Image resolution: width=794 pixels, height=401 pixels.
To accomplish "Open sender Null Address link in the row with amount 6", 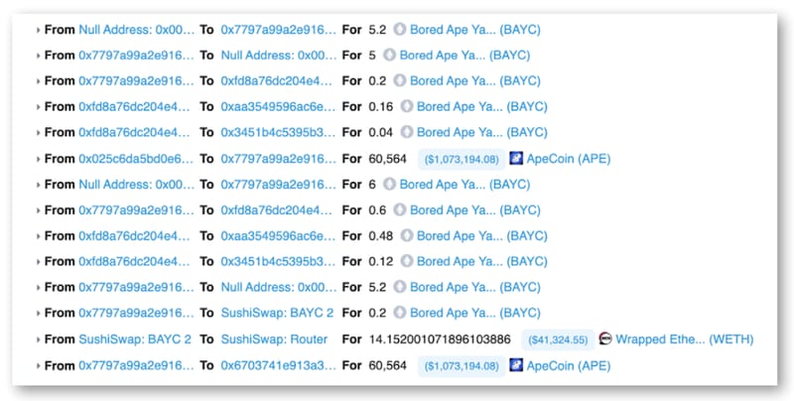I will pos(136,184).
